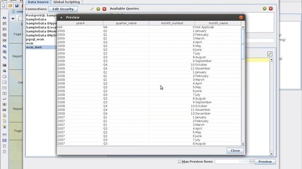Click the Open report folder icon
The height and width of the screenshot is (169, 302).
coord(10,6)
